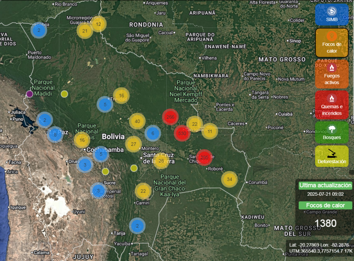Click the olive dot south of Montero
354x261 pixels.
coord(134,168)
